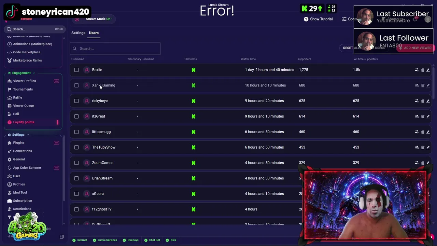
Task: Open the Viewer Queue icon
Action: [10, 106]
